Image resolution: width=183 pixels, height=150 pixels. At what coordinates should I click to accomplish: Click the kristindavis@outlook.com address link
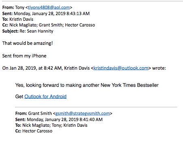121,68
